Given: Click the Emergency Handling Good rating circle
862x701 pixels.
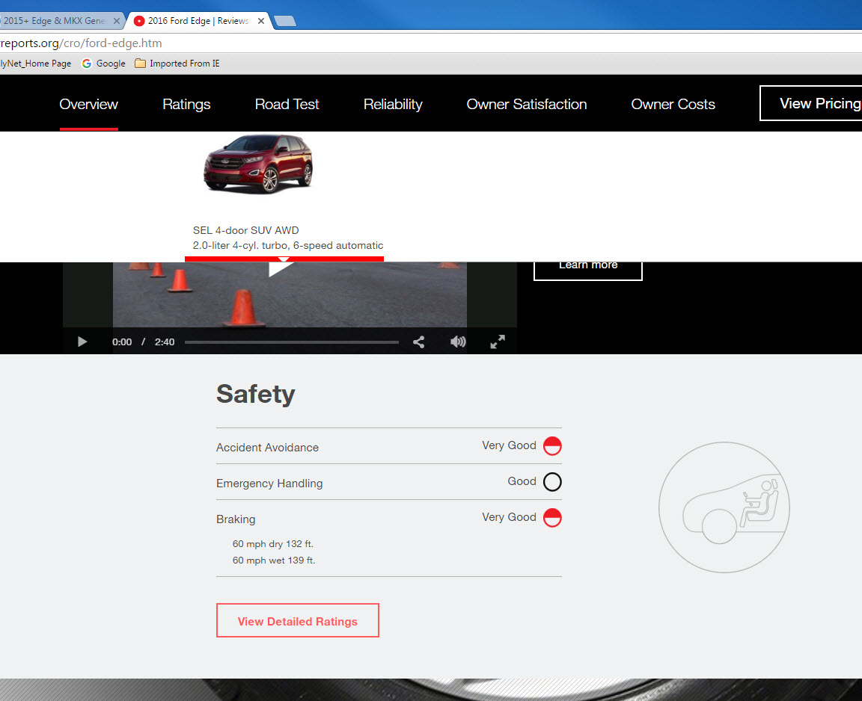Looking at the screenshot, I should point(552,482).
